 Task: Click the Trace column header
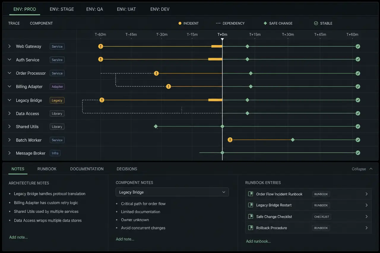point(14,23)
